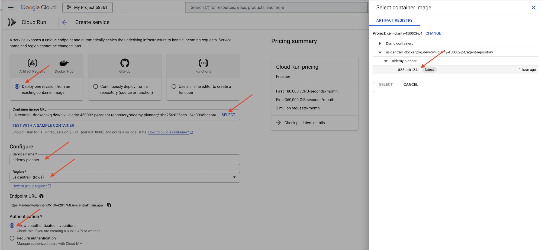Select Use an inline editor option
This screenshot has height=250, width=542.
[174, 86]
